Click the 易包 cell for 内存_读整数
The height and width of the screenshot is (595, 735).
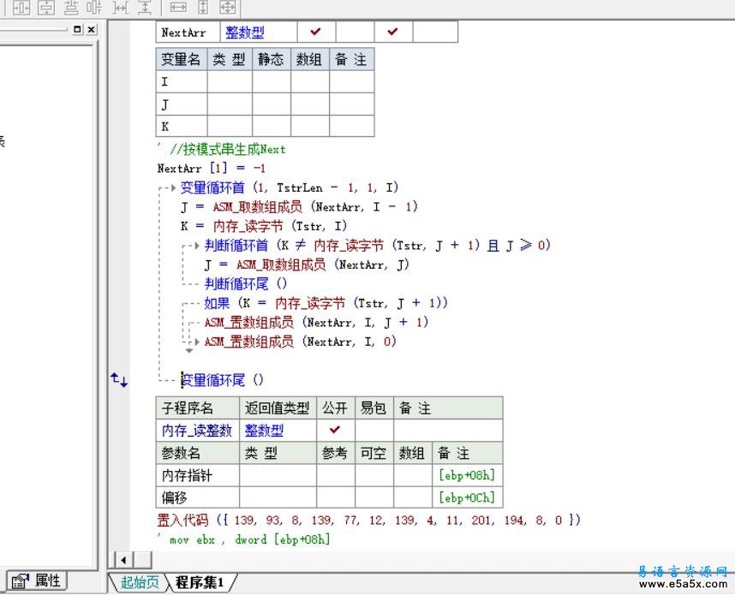374,430
